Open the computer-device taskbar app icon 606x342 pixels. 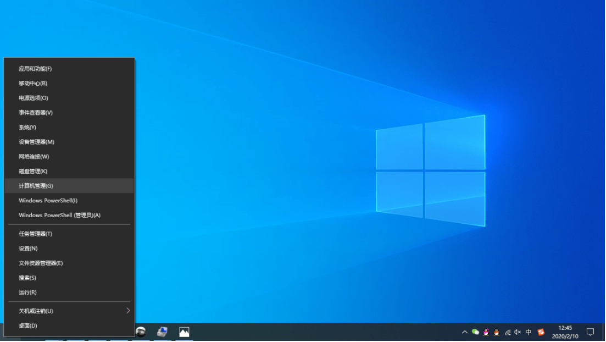[x=162, y=332]
